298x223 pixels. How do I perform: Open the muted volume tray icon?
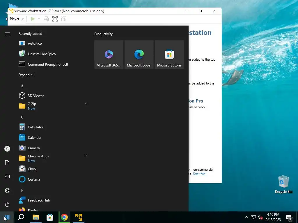tap(260, 217)
